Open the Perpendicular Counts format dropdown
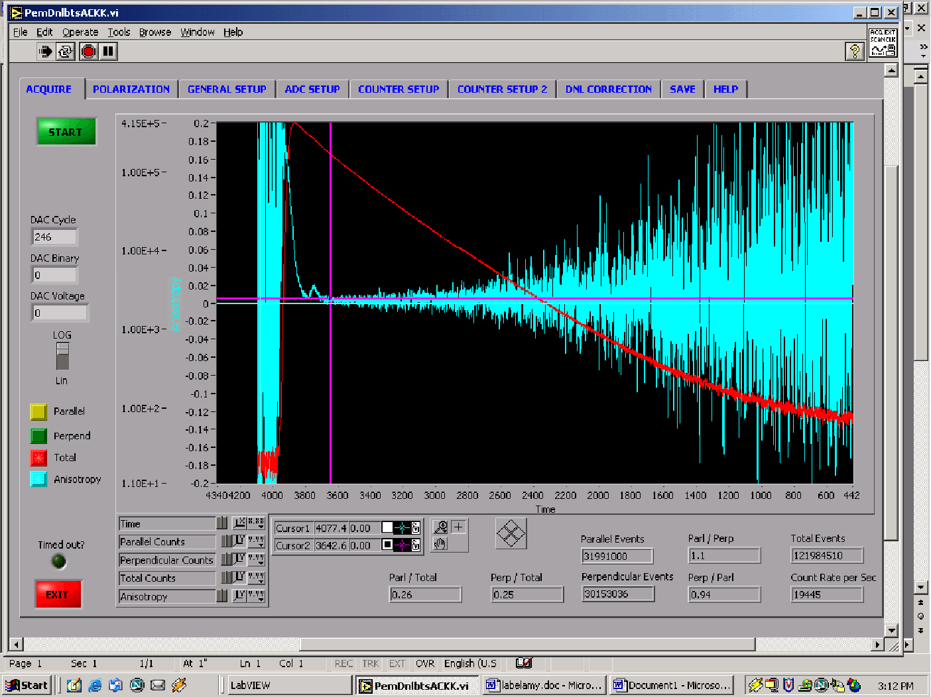Screen dimensions: 931x697 (256, 559)
